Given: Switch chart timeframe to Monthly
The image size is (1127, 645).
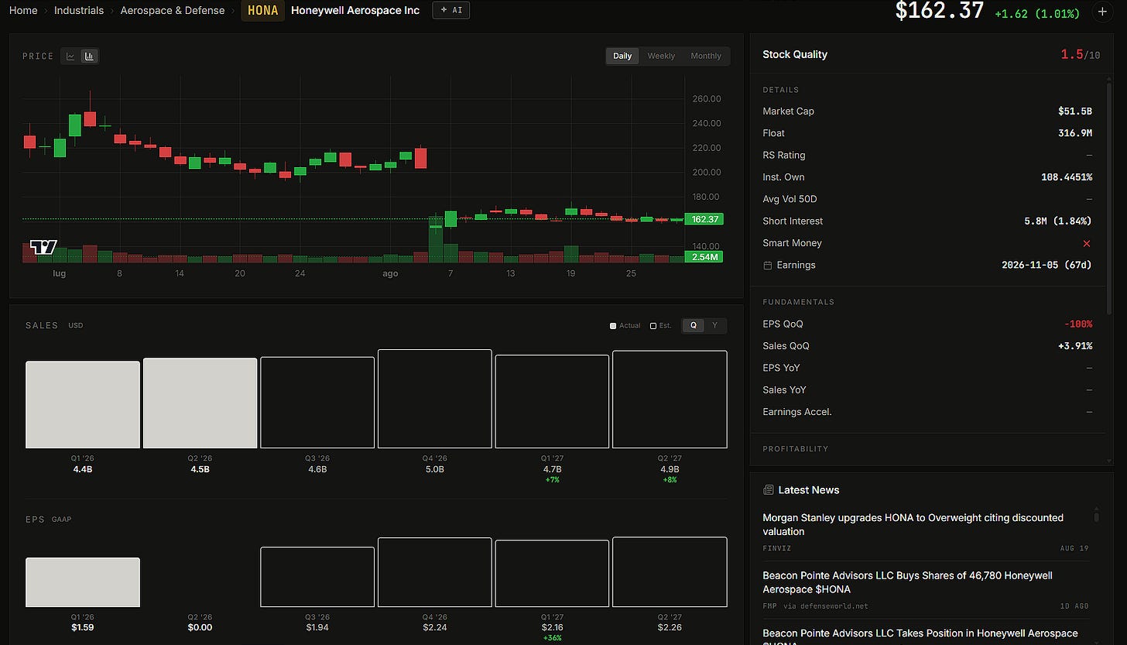Looking at the screenshot, I should [x=706, y=56].
